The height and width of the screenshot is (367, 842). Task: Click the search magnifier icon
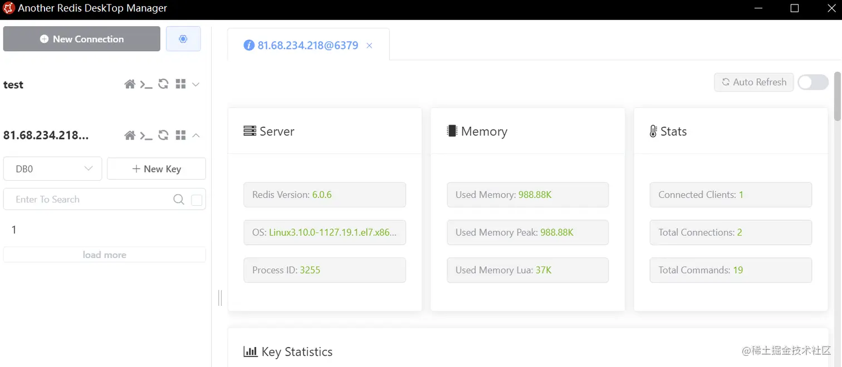179,200
